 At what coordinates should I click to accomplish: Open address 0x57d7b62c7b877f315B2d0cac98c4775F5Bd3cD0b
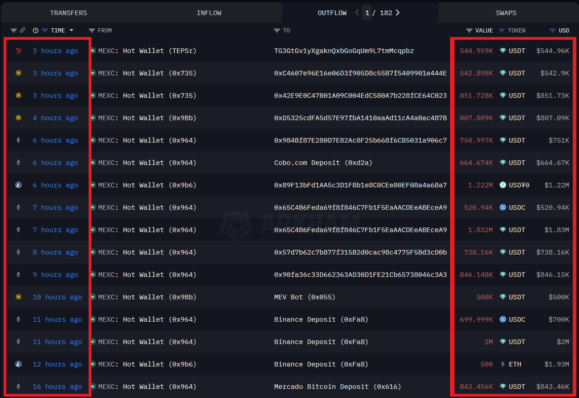pyautogui.click(x=360, y=252)
